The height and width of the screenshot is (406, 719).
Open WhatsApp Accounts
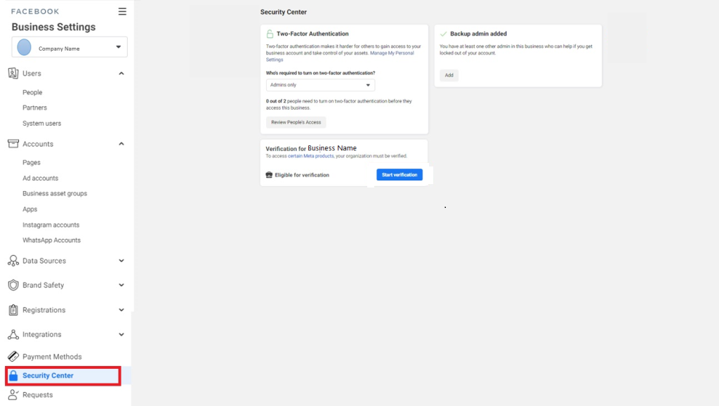(x=51, y=240)
